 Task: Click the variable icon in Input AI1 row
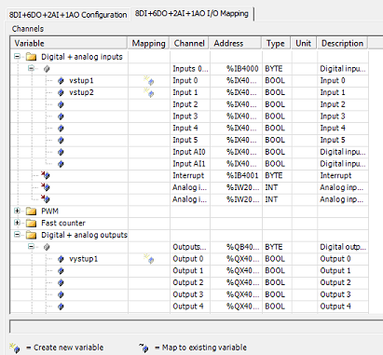(61, 164)
